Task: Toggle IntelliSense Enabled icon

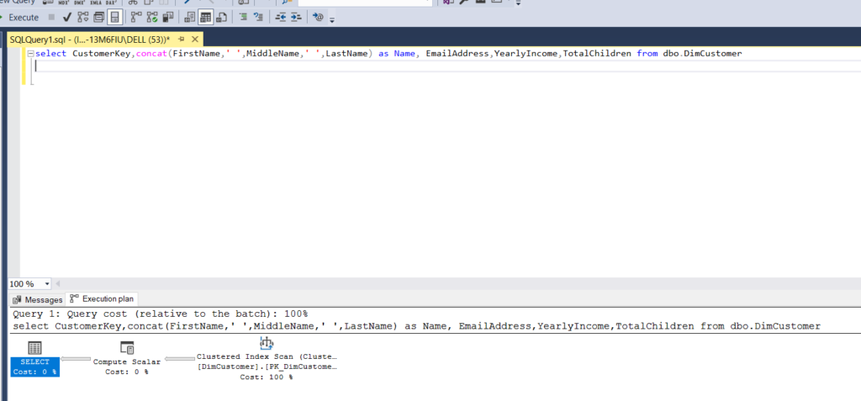Action: [114, 17]
